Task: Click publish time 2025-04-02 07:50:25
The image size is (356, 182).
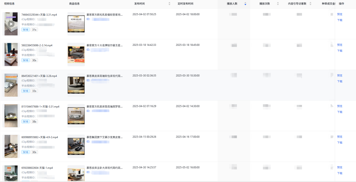Action: point(144,14)
